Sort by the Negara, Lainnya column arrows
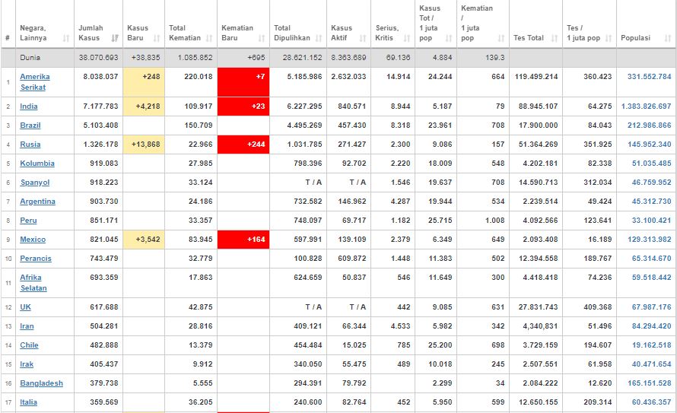Image resolution: width=677 pixels, height=413 pixels. (x=66, y=38)
